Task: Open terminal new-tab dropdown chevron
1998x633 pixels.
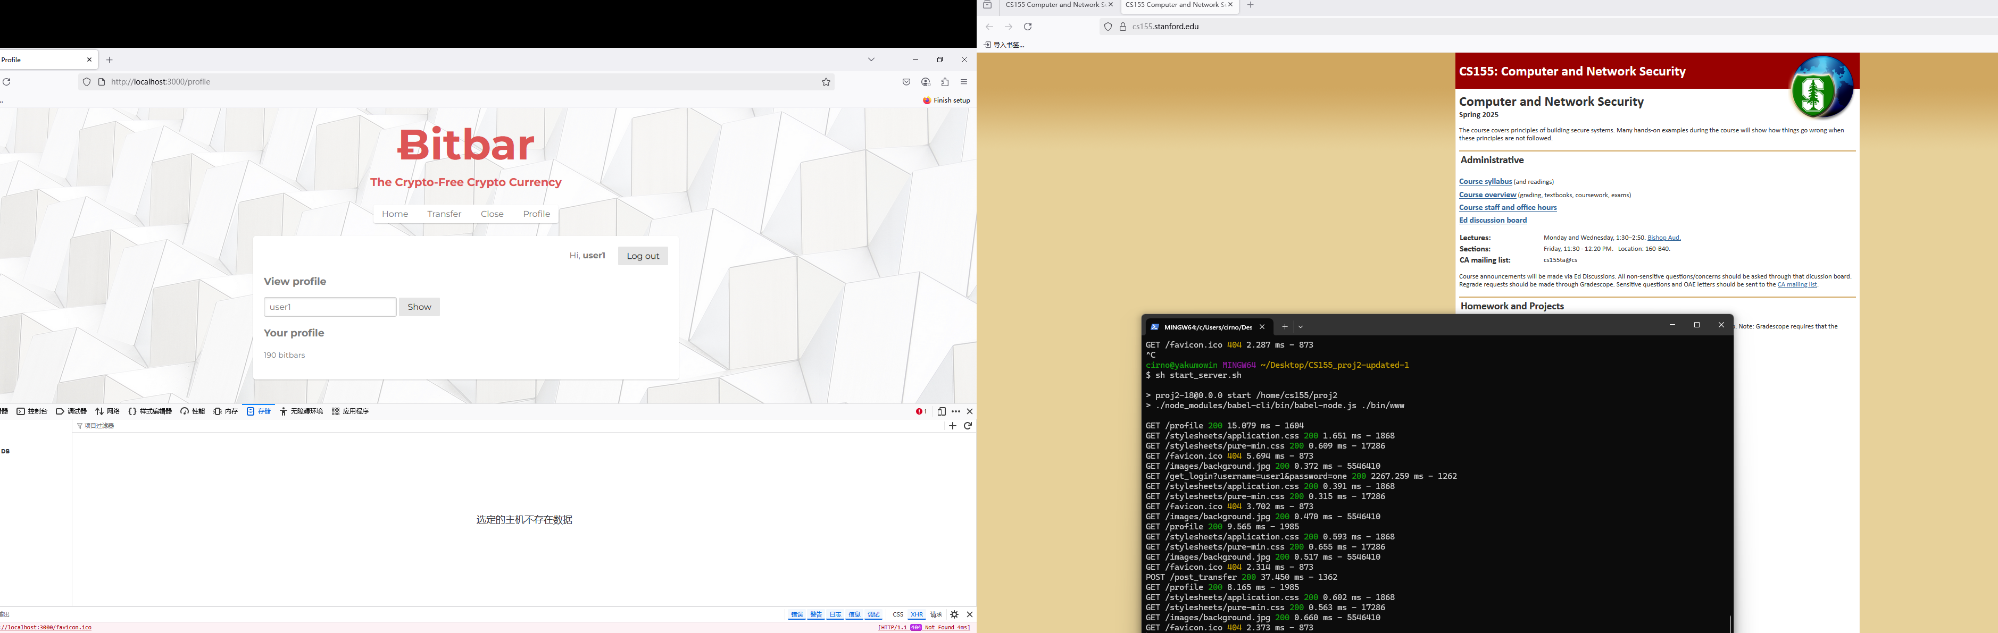Action: click(1301, 327)
